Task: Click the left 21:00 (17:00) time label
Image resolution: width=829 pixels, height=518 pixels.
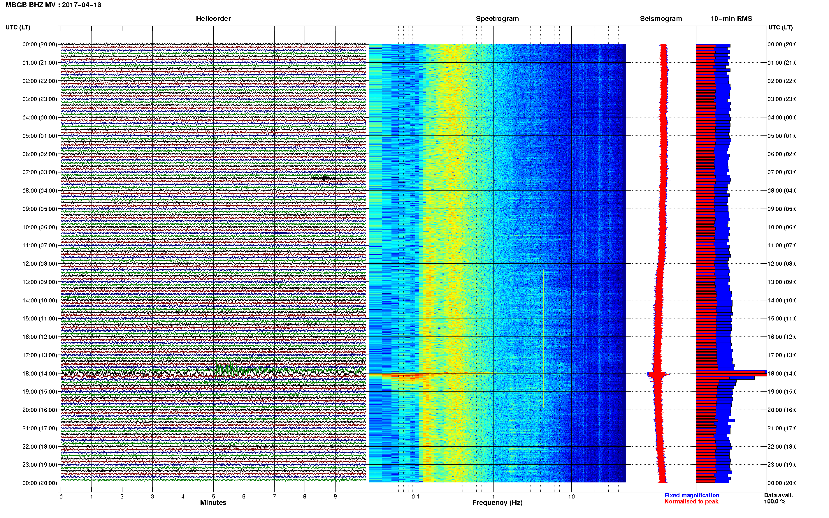Action: [x=40, y=428]
